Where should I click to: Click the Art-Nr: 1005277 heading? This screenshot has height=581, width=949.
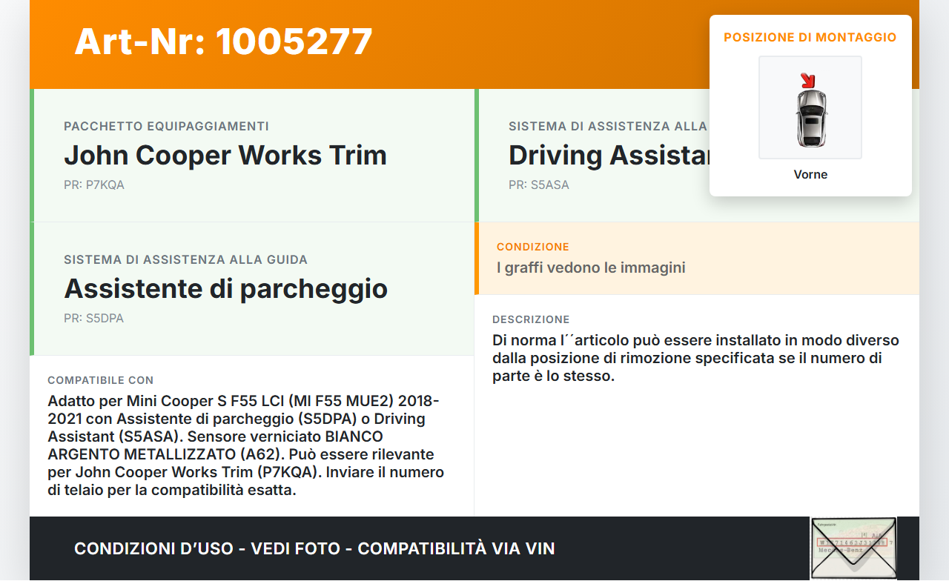coord(223,41)
